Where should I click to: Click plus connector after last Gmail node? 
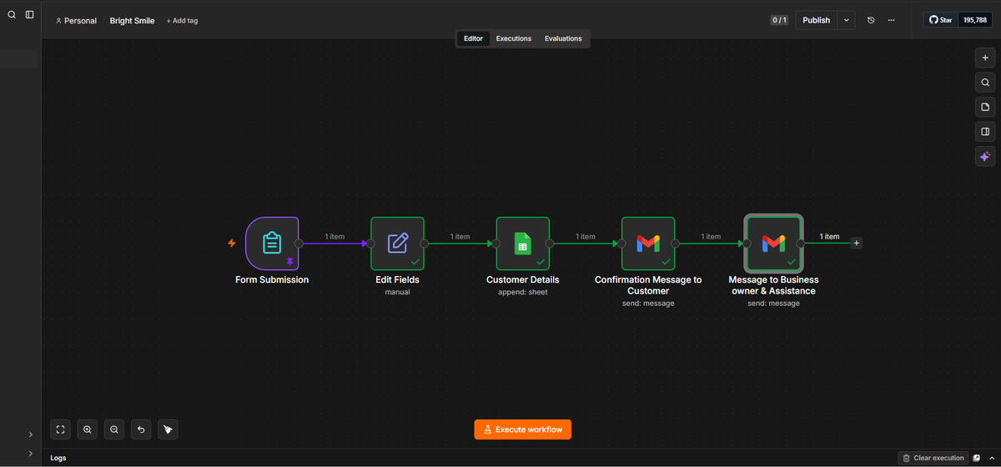(857, 244)
